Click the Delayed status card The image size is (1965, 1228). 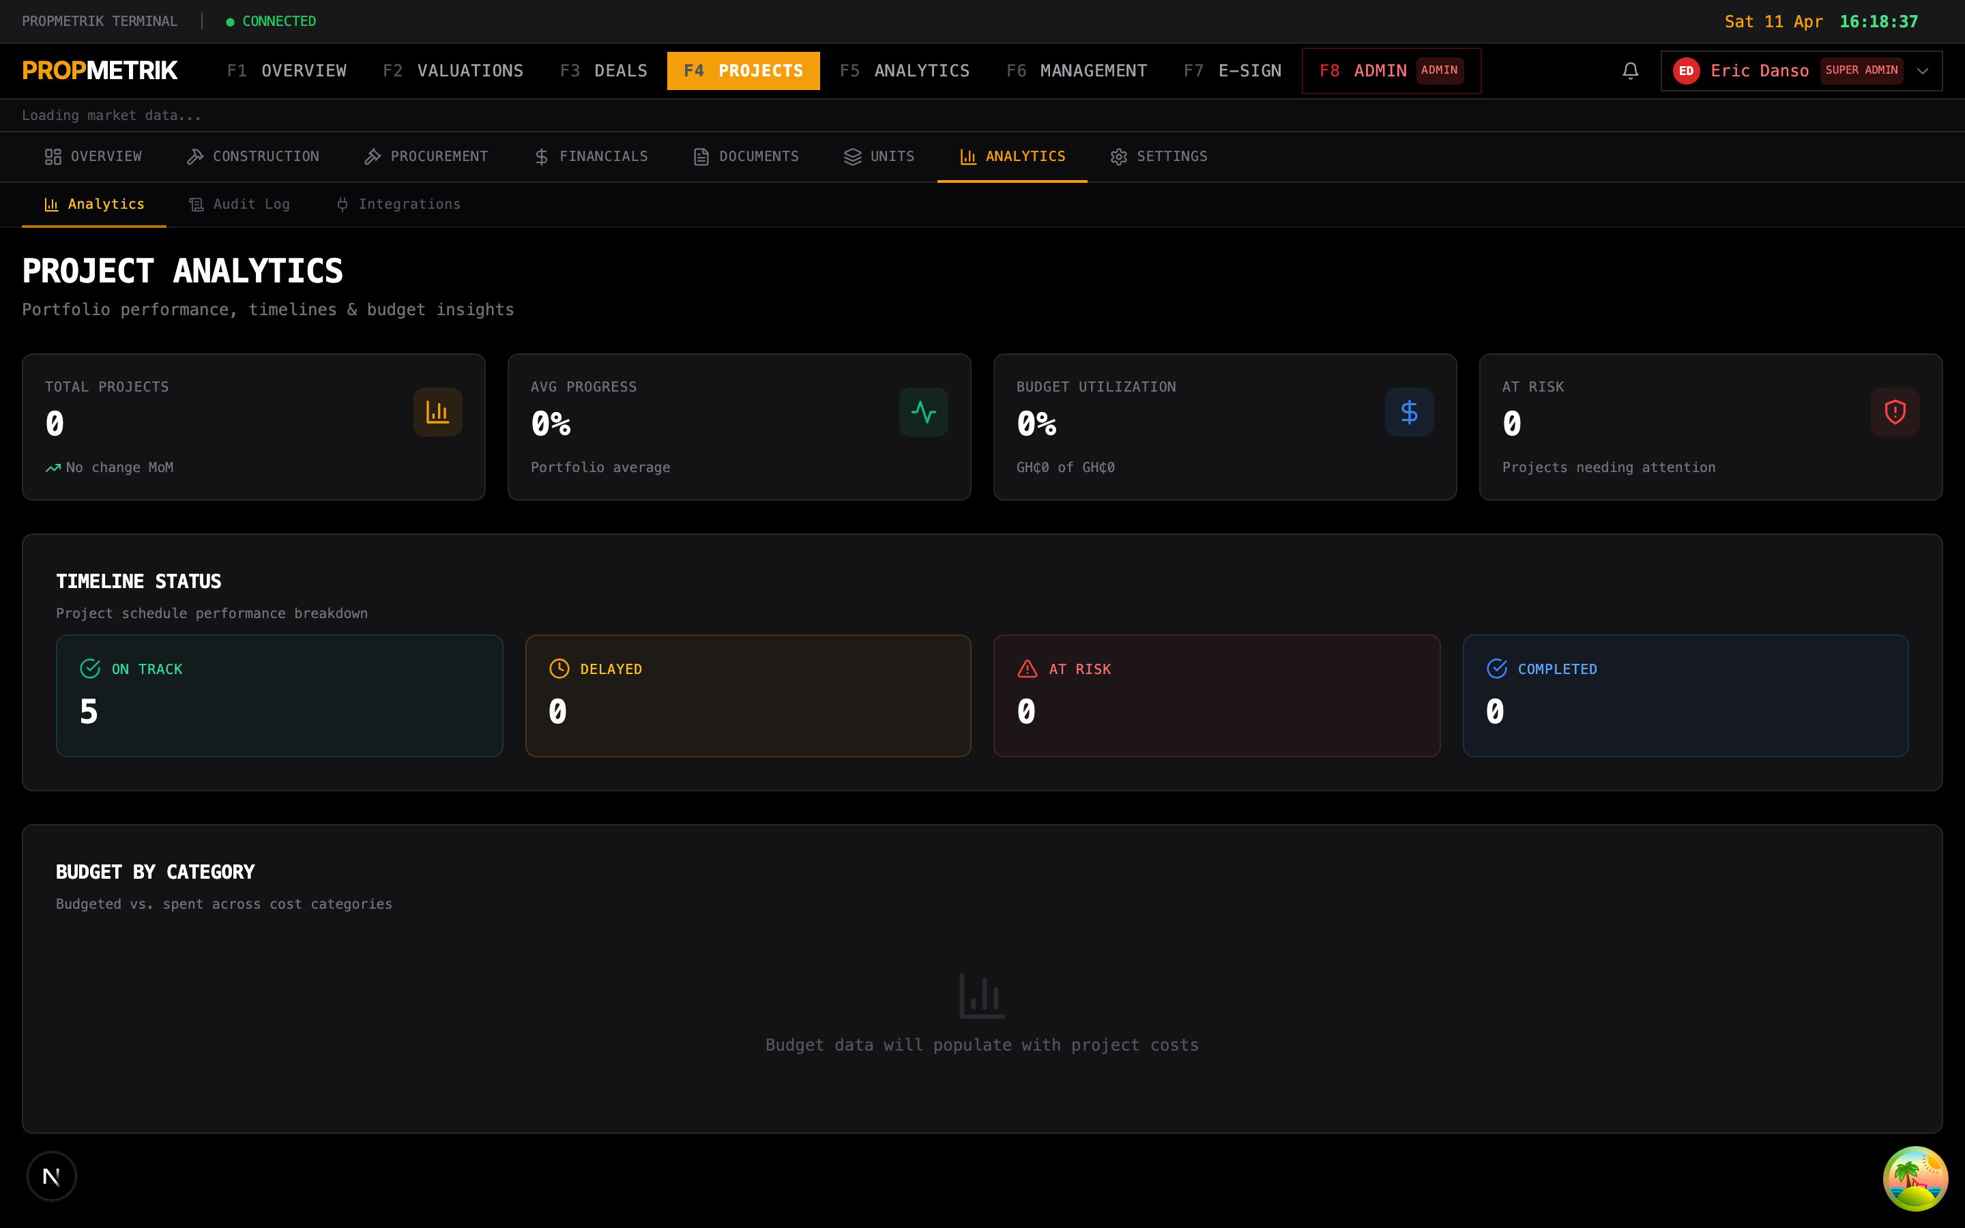tap(748, 696)
